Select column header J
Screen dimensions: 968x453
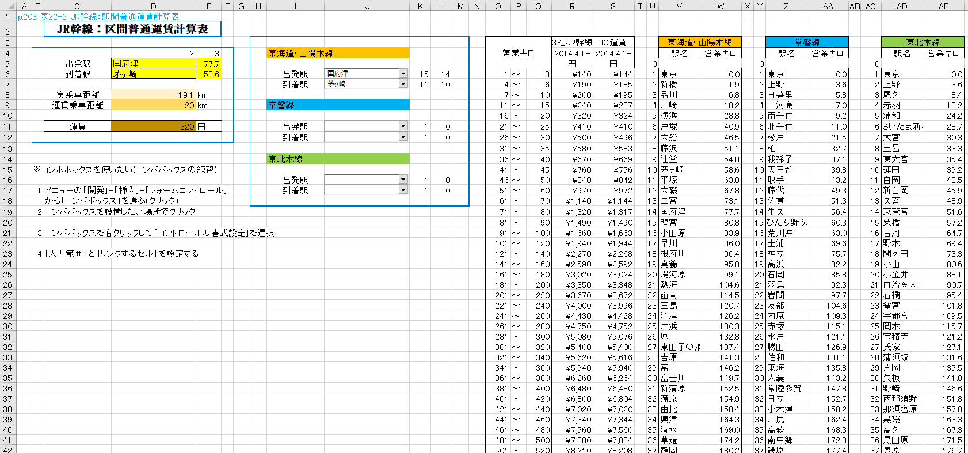click(367, 6)
